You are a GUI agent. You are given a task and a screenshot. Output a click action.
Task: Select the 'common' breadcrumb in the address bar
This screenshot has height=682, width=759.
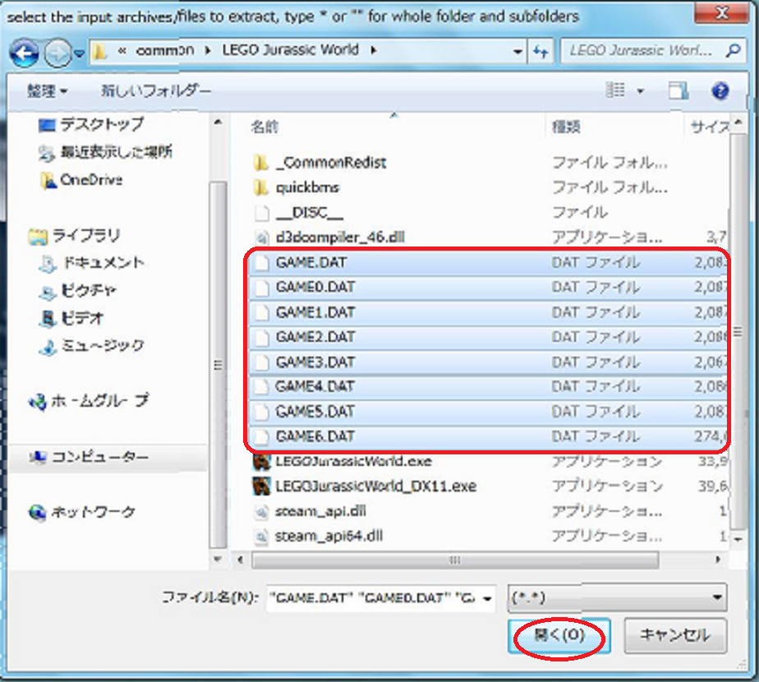pyautogui.click(x=164, y=50)
